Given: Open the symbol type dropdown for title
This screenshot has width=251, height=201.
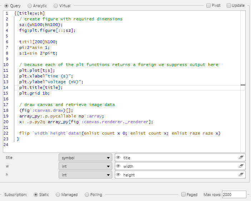Looking at the screenshot, I should [85, 157].
